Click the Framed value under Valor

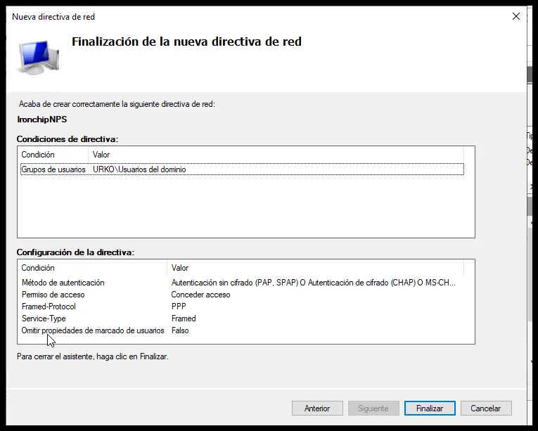[184, 319]
